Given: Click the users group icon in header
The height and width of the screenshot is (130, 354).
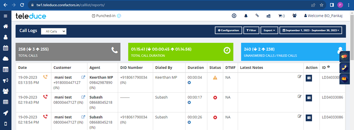Looking at the screenshot, I should coord(294,16).
